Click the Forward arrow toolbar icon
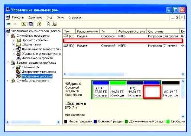191x136 pixels. [15, 24]
